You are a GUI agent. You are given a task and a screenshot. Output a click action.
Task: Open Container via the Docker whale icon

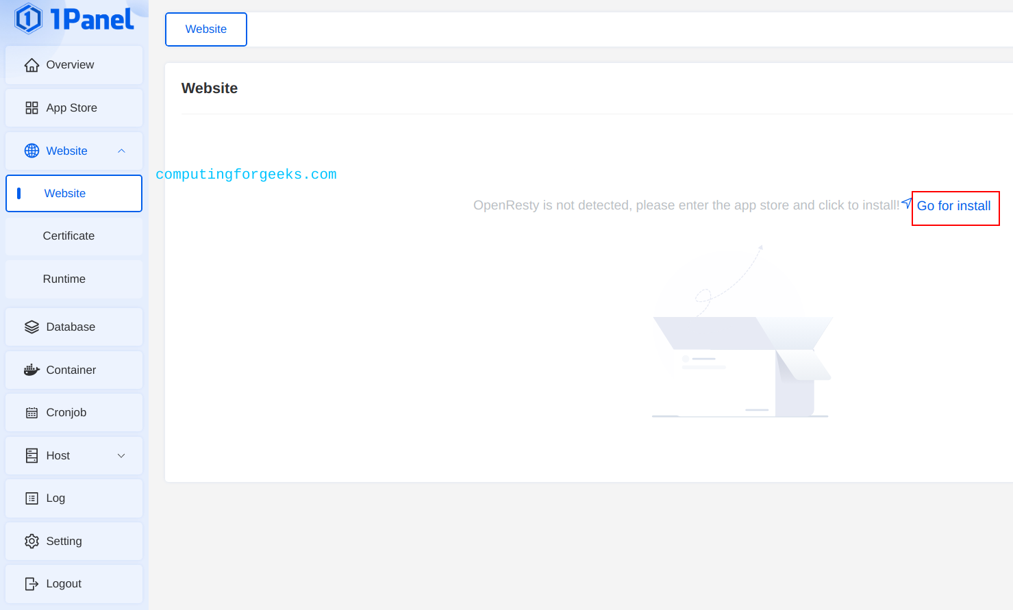click(32, 370)
